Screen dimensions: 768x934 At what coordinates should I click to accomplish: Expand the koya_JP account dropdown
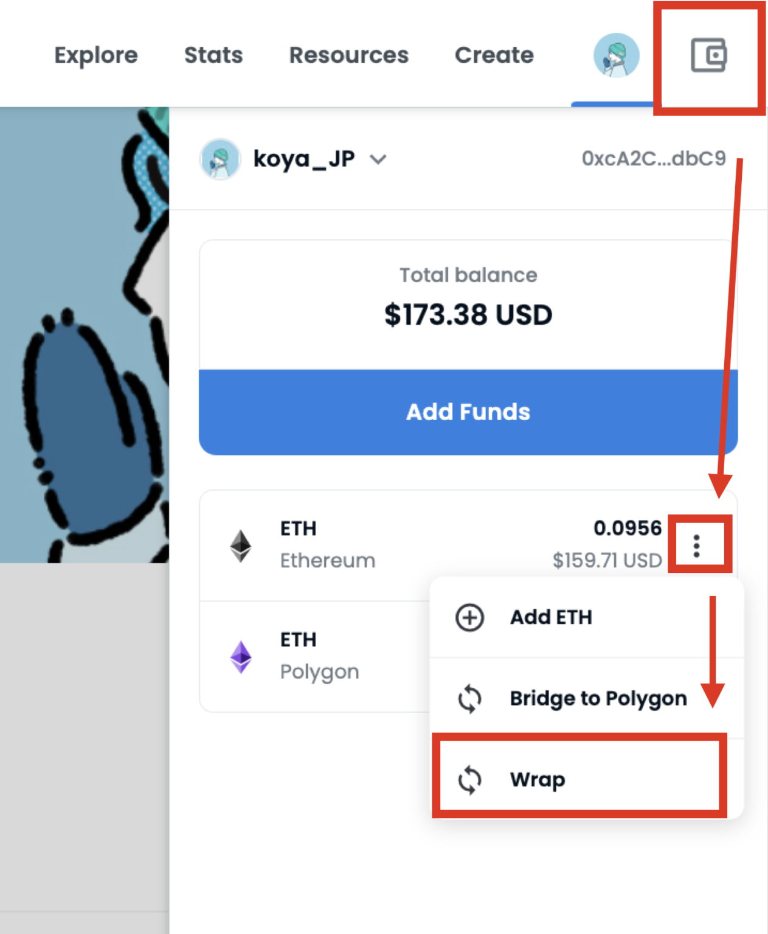coord(378,159)
